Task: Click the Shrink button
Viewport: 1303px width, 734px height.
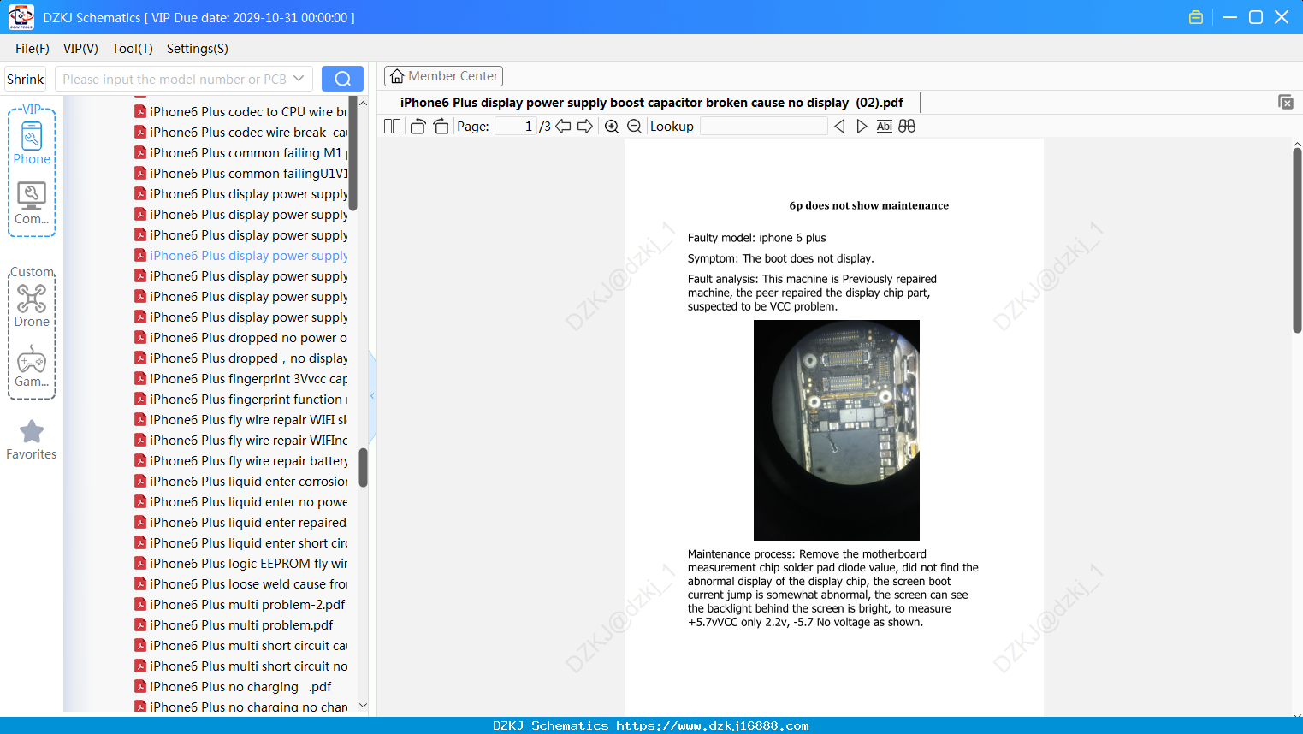Action: (x=26, y=79)
